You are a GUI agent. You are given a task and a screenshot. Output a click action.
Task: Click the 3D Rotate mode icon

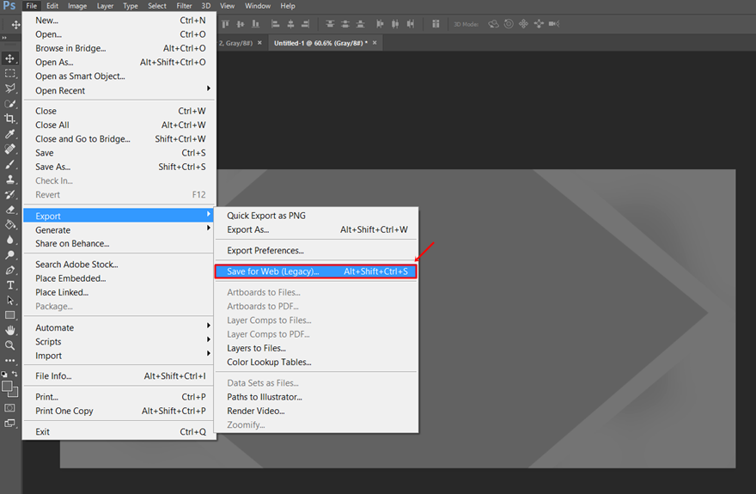[x=493, y=23]
